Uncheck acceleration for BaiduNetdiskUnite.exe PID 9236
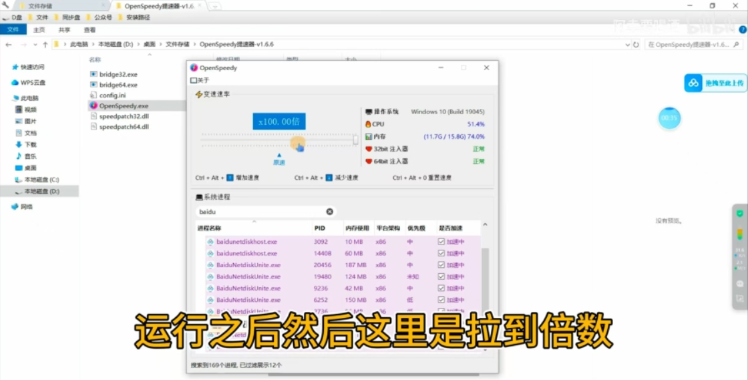748x380 pixels. pos(441,289)
